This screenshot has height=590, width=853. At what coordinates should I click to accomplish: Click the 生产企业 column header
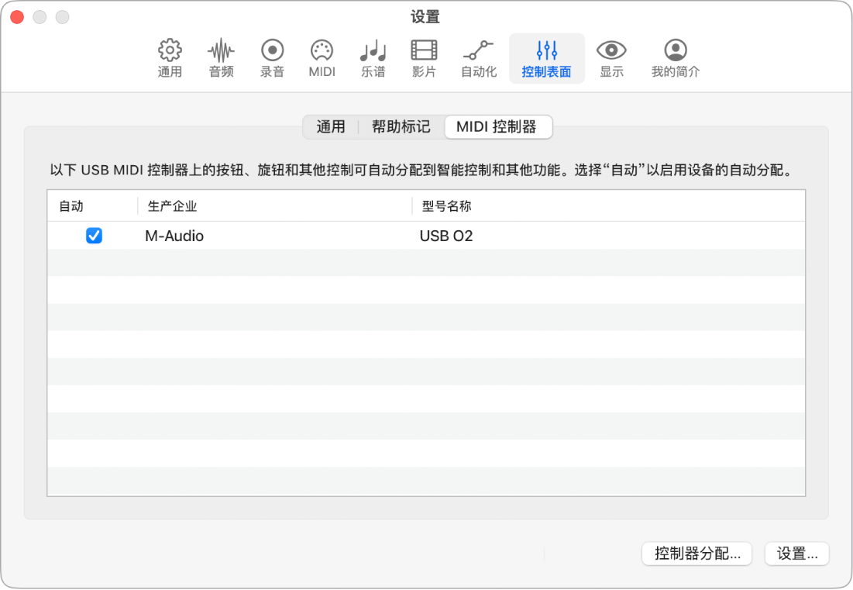pos(170,205)
